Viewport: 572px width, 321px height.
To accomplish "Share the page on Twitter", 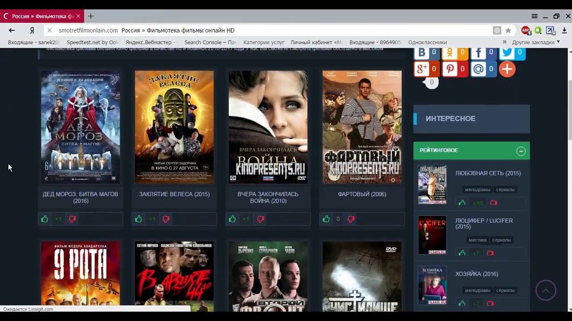I will (x=507, y=52).
